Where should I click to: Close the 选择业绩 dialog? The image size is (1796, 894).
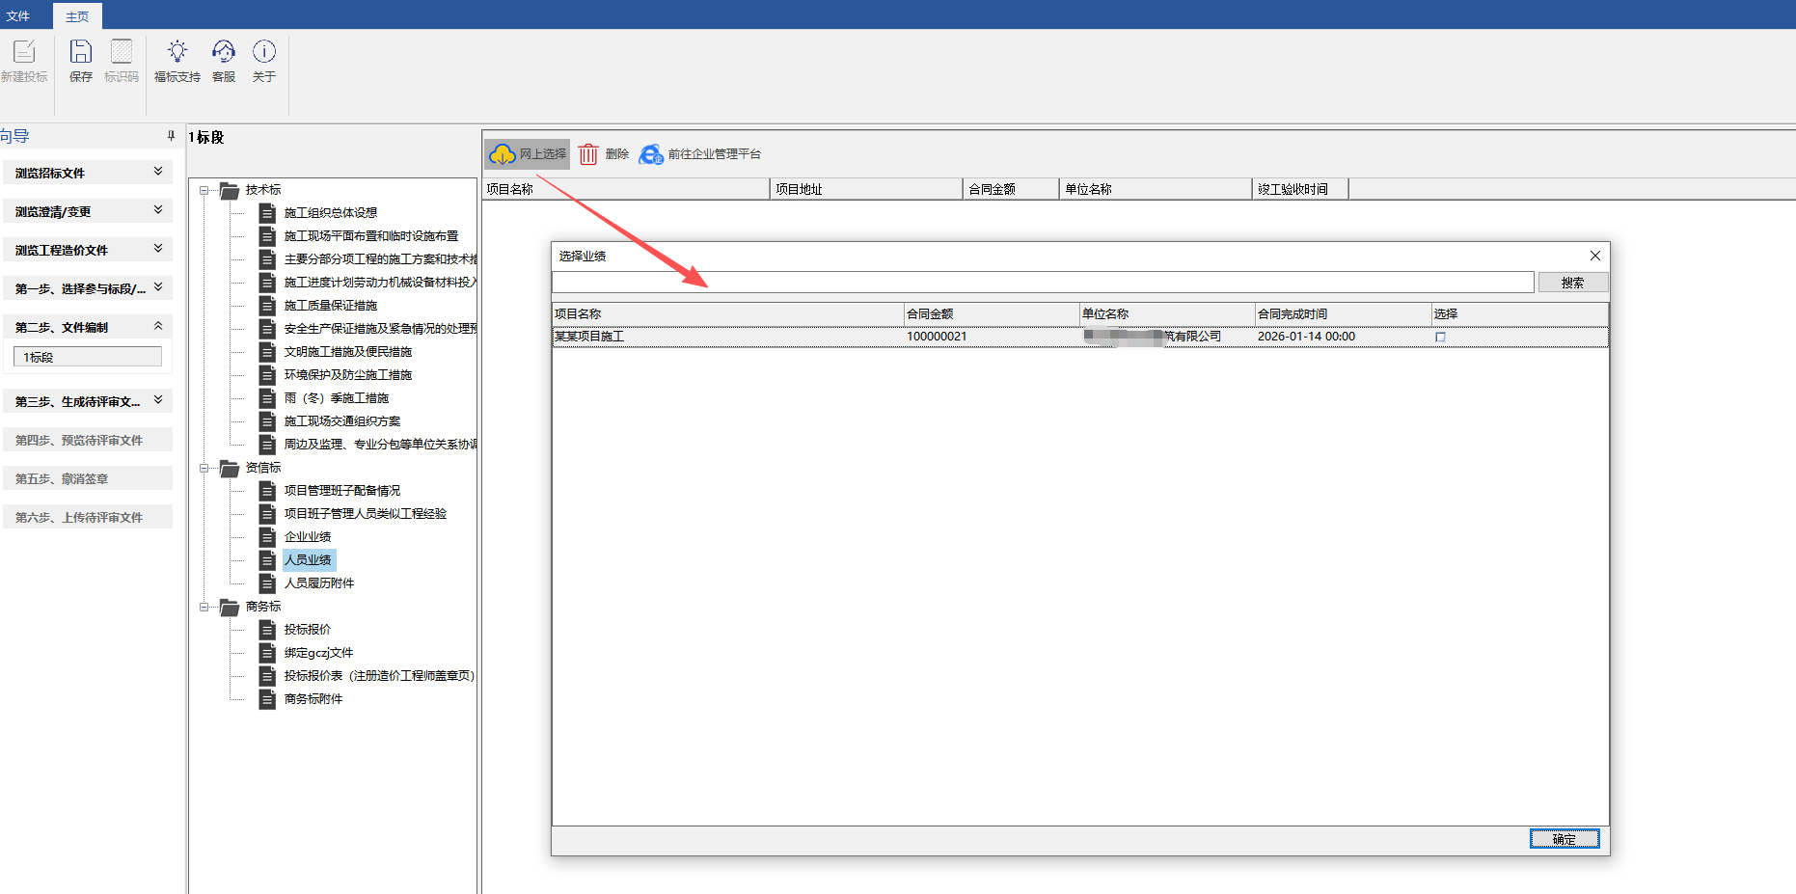[1594, 256]
